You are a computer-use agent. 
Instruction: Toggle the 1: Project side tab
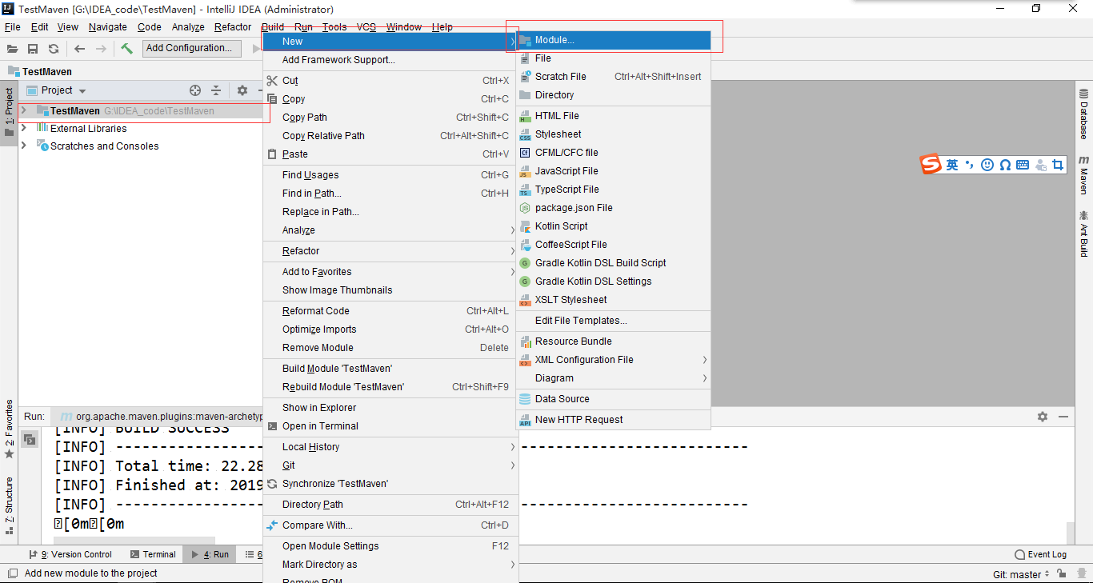(9, 112)
